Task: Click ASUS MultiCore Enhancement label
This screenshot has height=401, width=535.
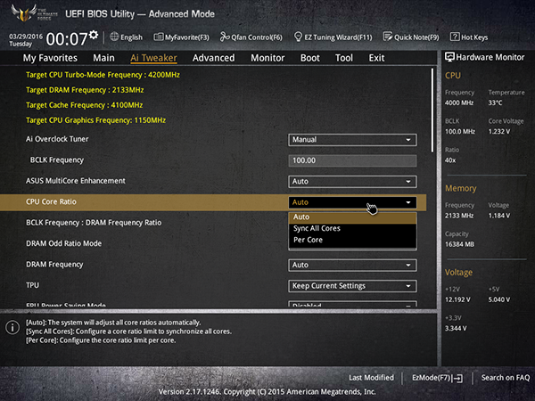Action: click(x=76, y=181)
